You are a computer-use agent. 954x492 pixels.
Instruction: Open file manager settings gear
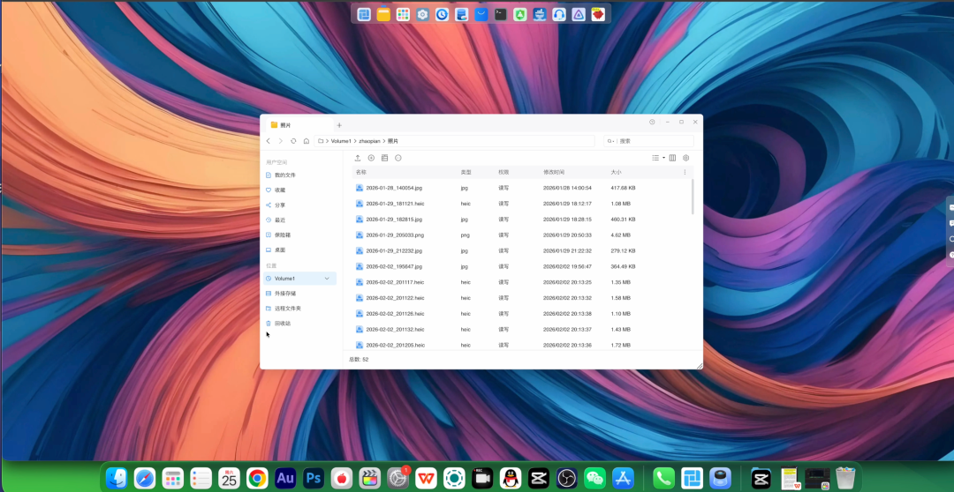coord(685,158)
